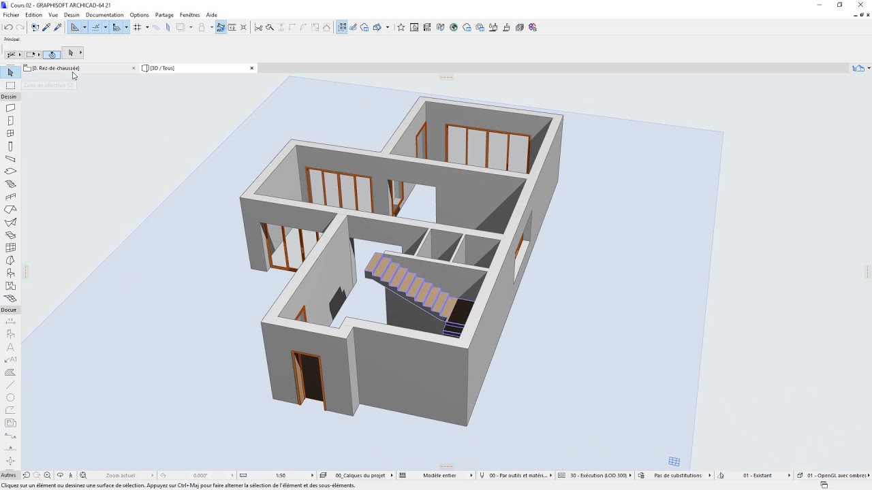Select the Roof tool

point(10,210)
